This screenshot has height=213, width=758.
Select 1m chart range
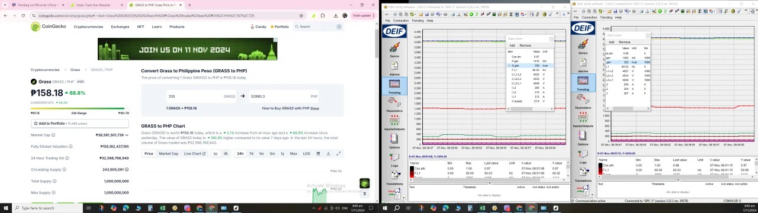coord(261,153)
